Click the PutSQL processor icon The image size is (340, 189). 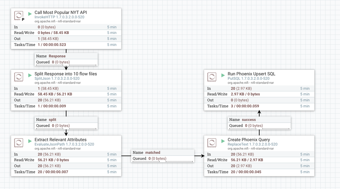[x=212, y=77]
